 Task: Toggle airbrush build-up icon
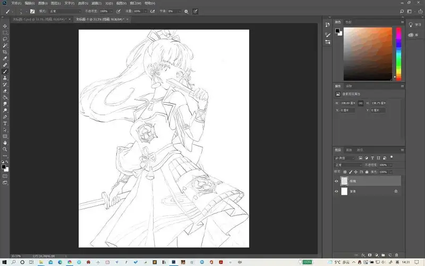click(152, 11)
